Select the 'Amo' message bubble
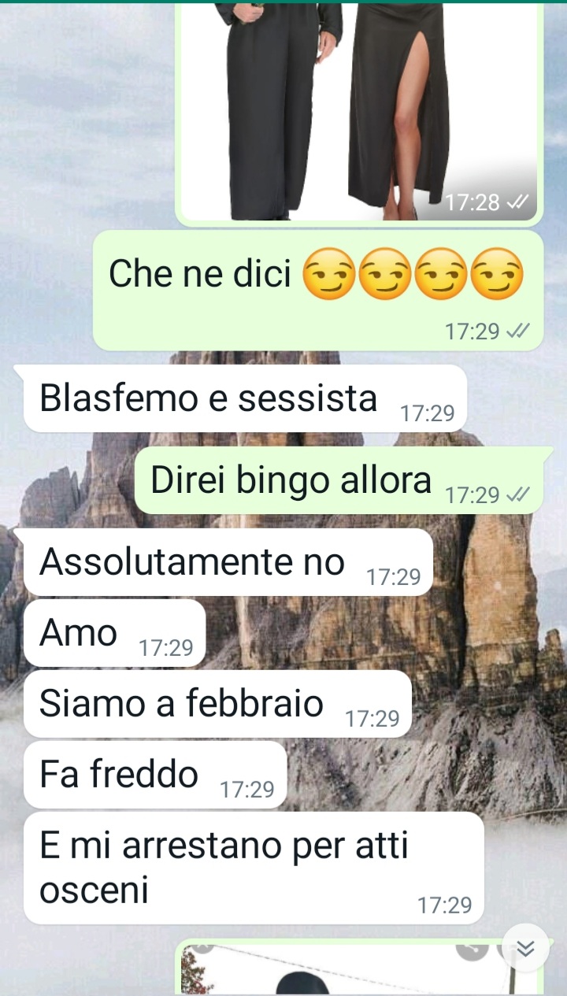The image size is (567, 996). tap(114, 633)
